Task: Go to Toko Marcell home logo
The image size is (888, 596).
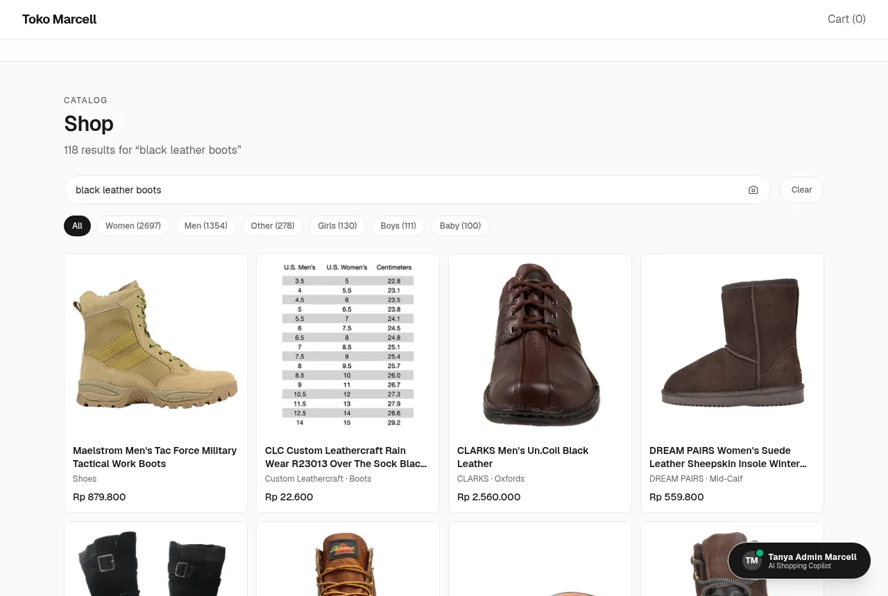Action: (59, 19)
